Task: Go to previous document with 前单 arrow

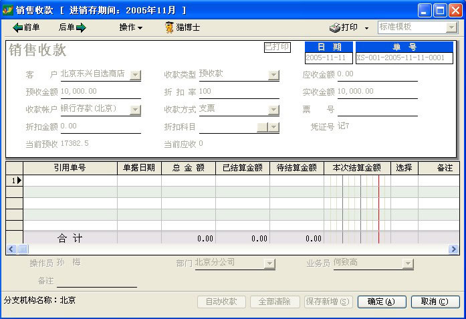Action: (x=26, y=27)
